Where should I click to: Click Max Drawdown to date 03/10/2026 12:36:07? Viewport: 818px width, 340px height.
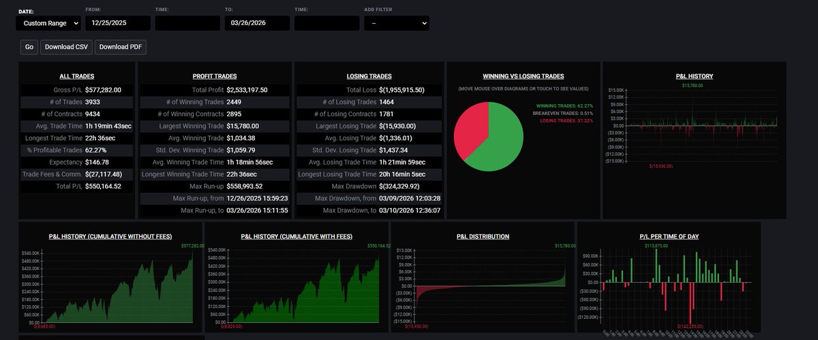pos(410,211)
